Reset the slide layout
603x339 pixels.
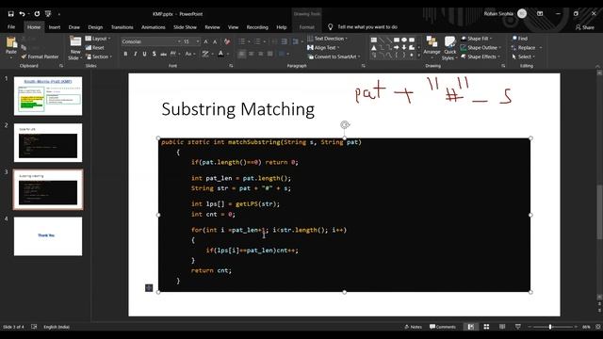click(x=95, y=48)
